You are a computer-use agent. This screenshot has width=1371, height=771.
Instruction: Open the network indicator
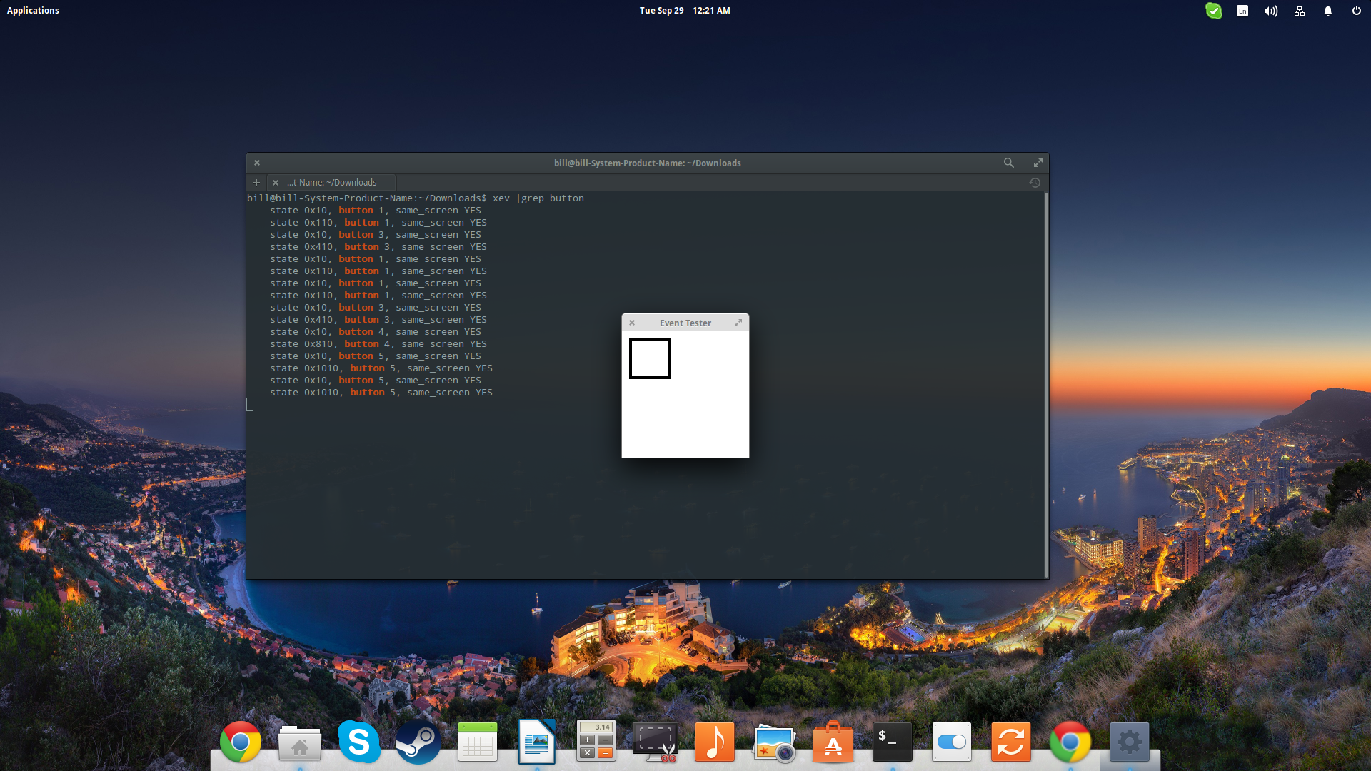[x=1299, y=11]
